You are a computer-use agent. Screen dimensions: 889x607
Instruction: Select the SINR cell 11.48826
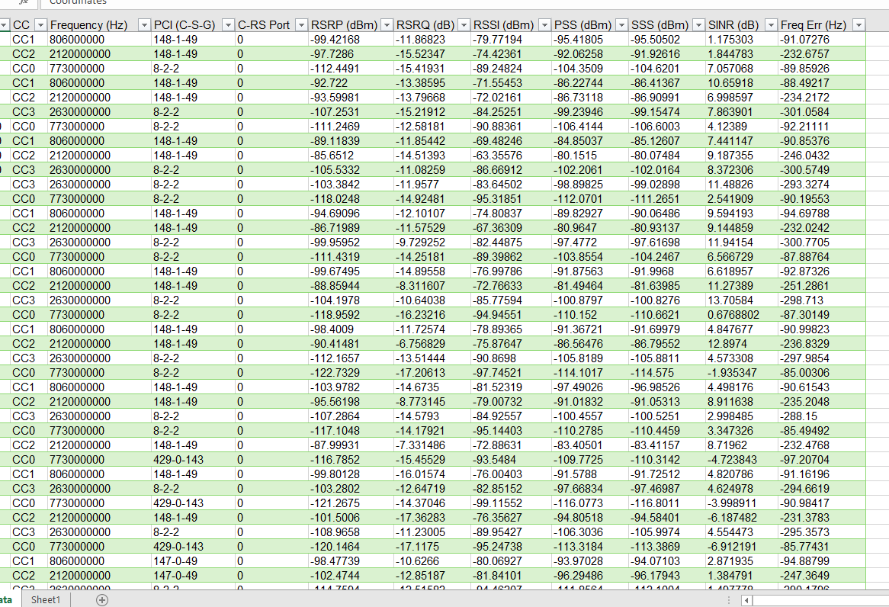[742, 185]
